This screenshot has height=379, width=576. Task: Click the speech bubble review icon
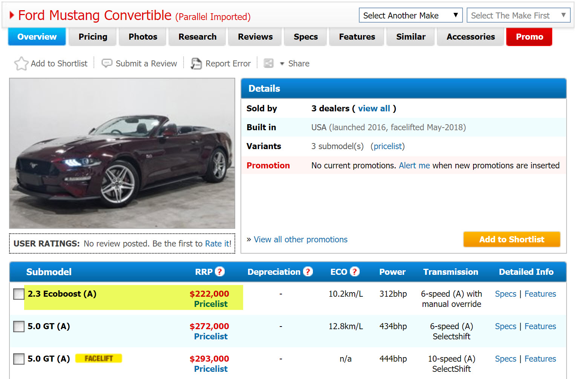click(107, 63)
